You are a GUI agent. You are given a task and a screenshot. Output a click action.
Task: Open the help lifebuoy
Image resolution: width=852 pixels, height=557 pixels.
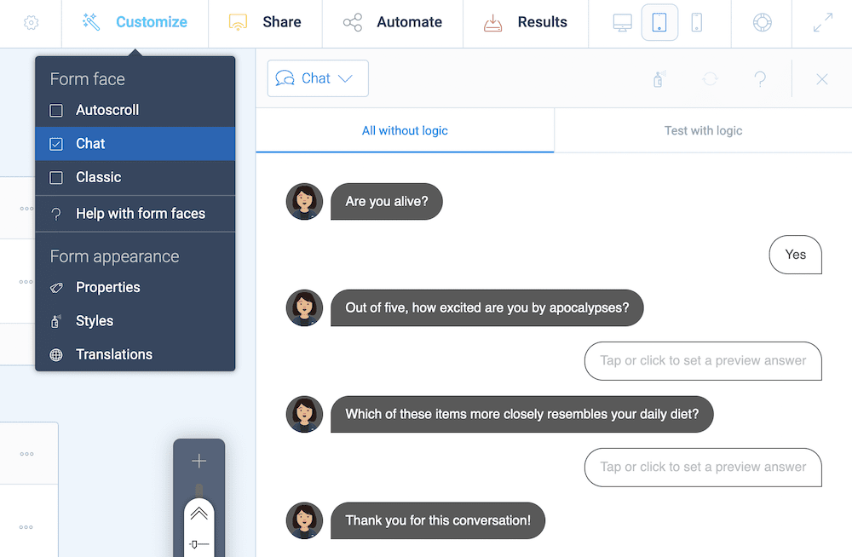click(x=761, y=22)
